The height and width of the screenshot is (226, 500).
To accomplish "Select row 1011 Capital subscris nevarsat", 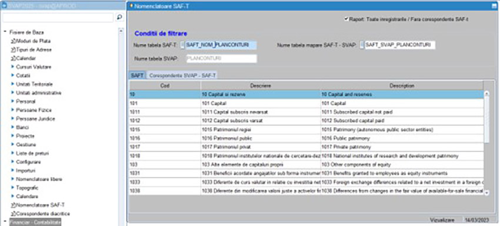I will coord(306,112).
